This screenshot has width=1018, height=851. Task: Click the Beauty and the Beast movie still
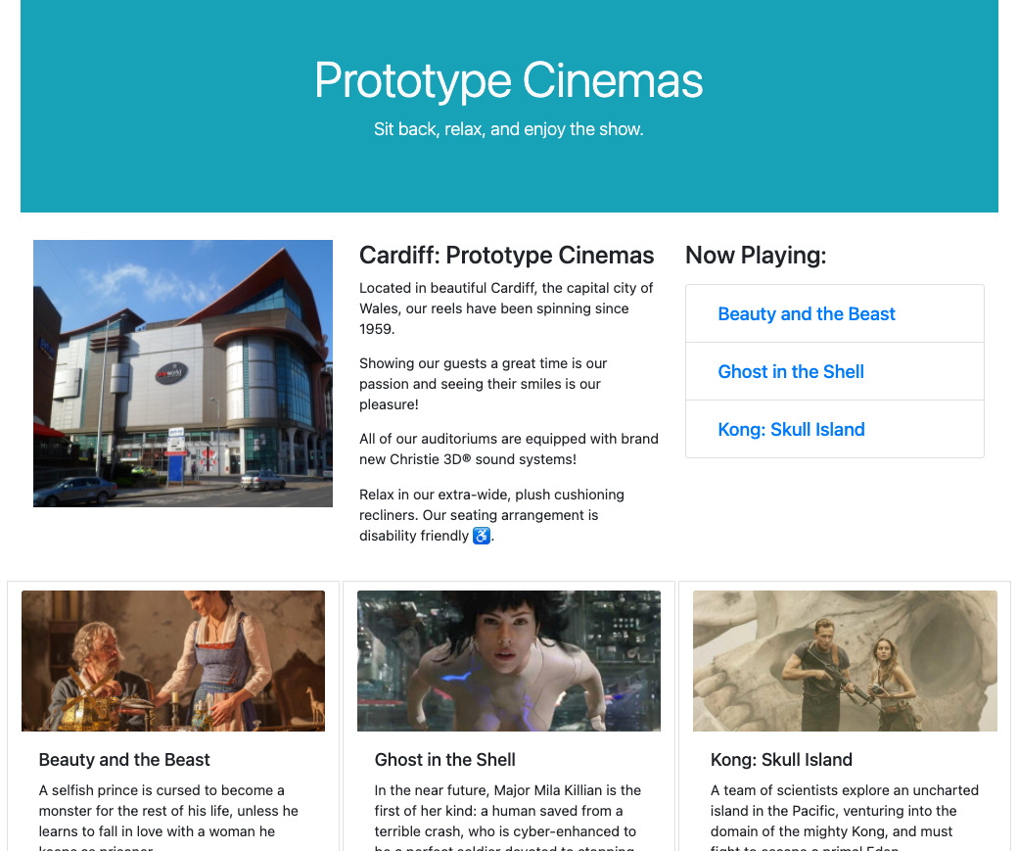[173, 661]
